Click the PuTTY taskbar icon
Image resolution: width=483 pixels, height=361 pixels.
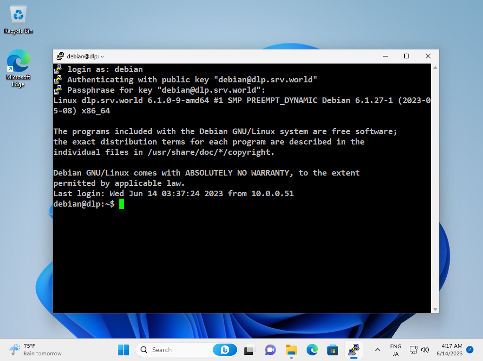click(x=354, y=350)
